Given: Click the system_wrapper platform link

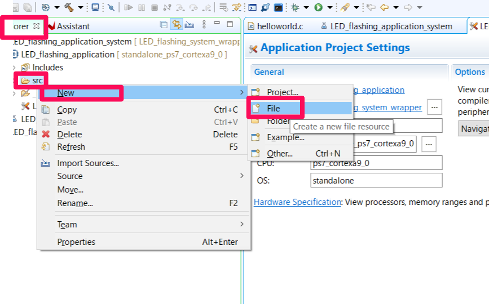Looking at the screenshot, I should [x=387, y=108].
